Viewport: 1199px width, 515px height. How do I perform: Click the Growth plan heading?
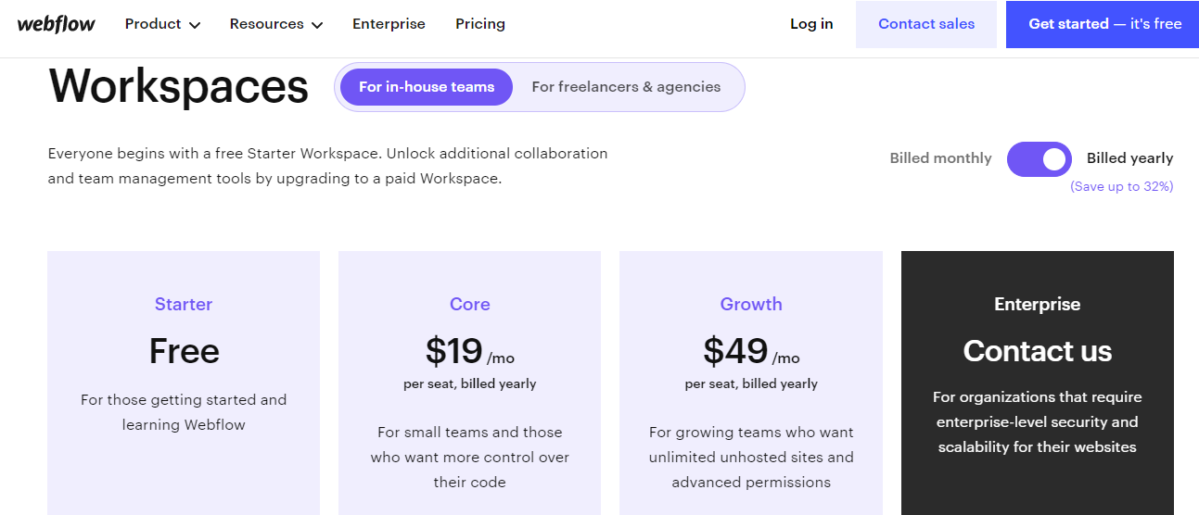[x=751, y=304]
